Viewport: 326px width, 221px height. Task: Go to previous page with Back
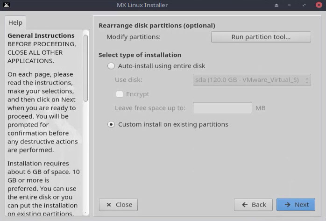[253, 205]
